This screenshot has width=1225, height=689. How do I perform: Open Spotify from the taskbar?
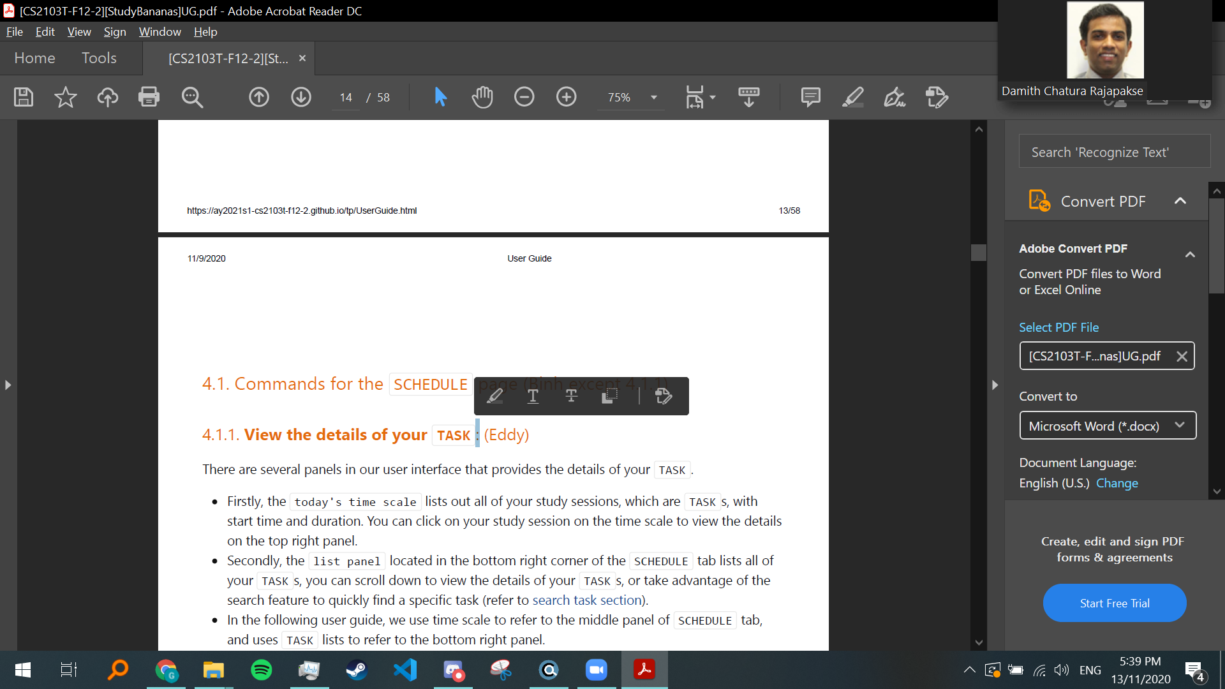tap(261, 670)
